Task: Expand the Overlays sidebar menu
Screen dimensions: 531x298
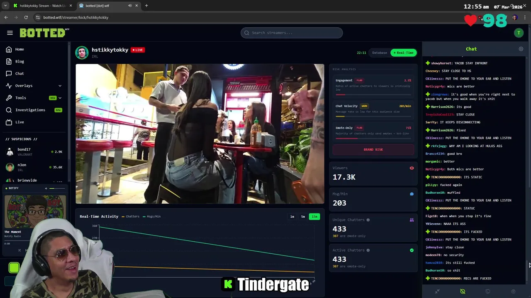Action: [x=34, y=86]
